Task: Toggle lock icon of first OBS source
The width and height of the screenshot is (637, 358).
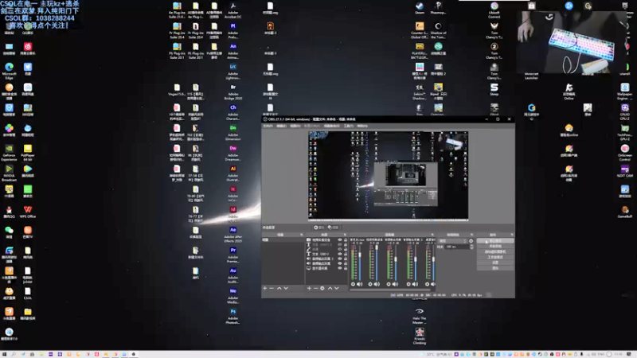Action: click(x=346, y=240)
